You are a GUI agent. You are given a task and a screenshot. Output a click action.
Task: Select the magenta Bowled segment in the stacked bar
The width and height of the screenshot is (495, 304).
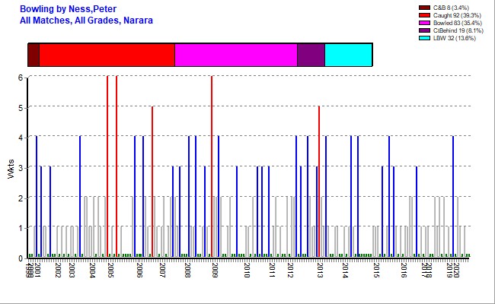coord(235,55)
